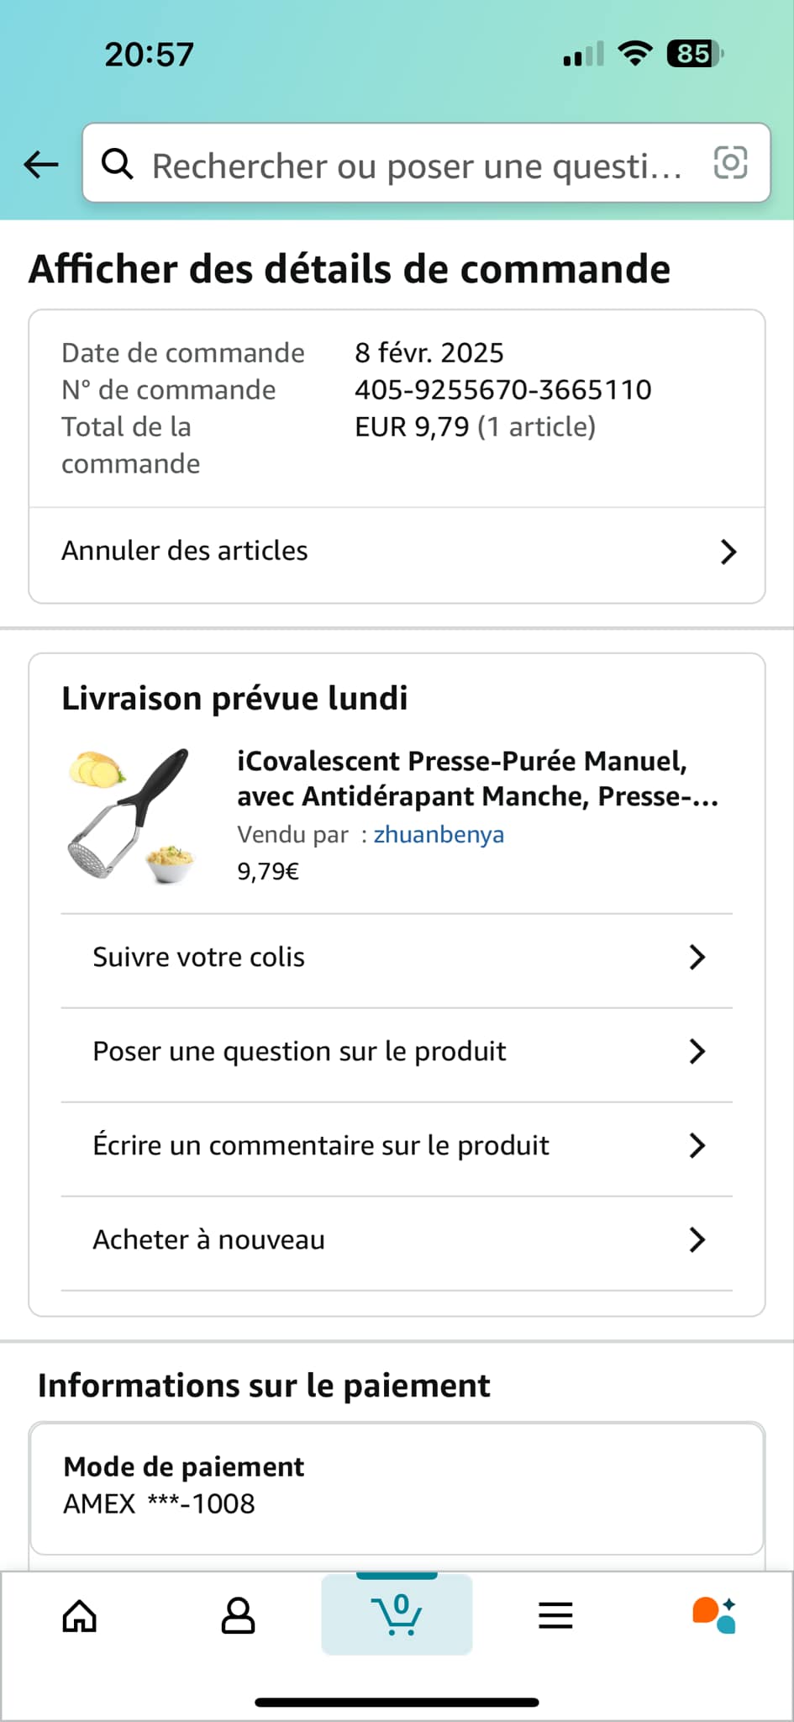The height and width of the screenshot is (1722, 794).
Task: Open the camera lens scan icon
Action: [730, 162]
